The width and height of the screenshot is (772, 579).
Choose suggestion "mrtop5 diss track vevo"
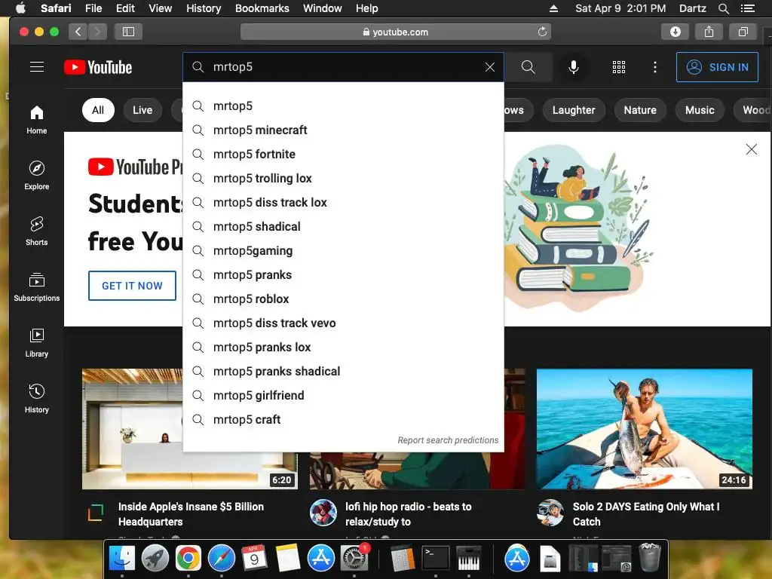point(343,323)
